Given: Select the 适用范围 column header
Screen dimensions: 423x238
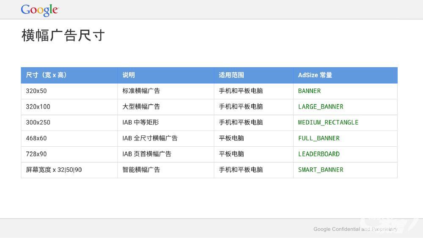Looking at the screenshot, I should 231,75.
